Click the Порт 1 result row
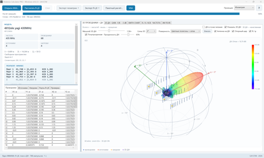 (30, 69)
